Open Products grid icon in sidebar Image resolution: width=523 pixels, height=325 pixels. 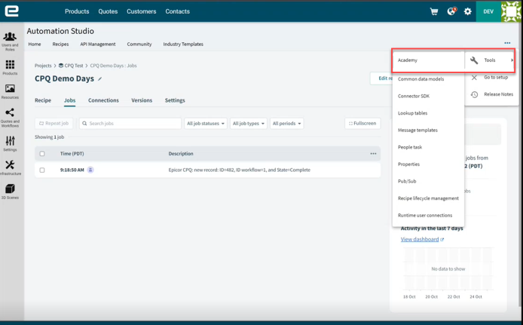pyautogui.click(x=10, y=64)
